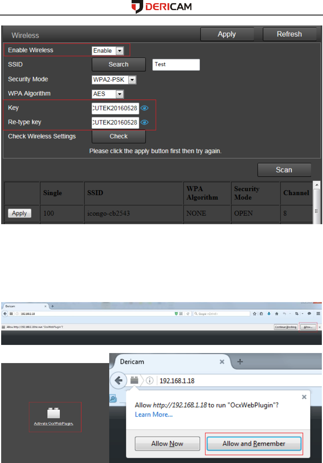Click the WPA Algorithm column header
The height and width of the screenshot is (463, 323).
pos(207,193)
